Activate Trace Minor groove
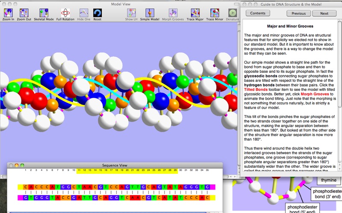Screen dimensions: 342x213 [x=215, y=14]
